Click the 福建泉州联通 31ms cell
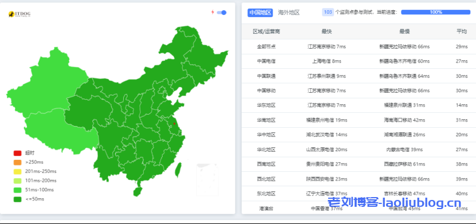The image size is (476, 224). pyautogui.click(x=404, y=105)
